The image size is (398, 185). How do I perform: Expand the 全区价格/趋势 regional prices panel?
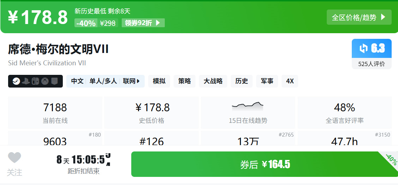(x=359, y=17)
